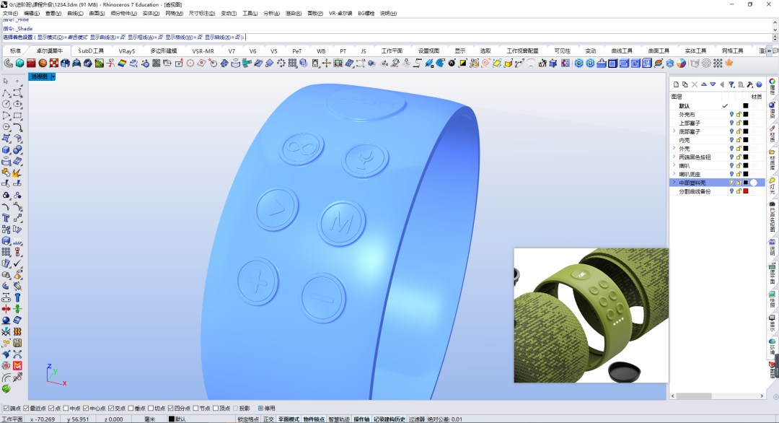Image resolution: width=779 pixels, height=423 pixels.
Task: Click the delete layer X icon
Action: coord(695,84)
